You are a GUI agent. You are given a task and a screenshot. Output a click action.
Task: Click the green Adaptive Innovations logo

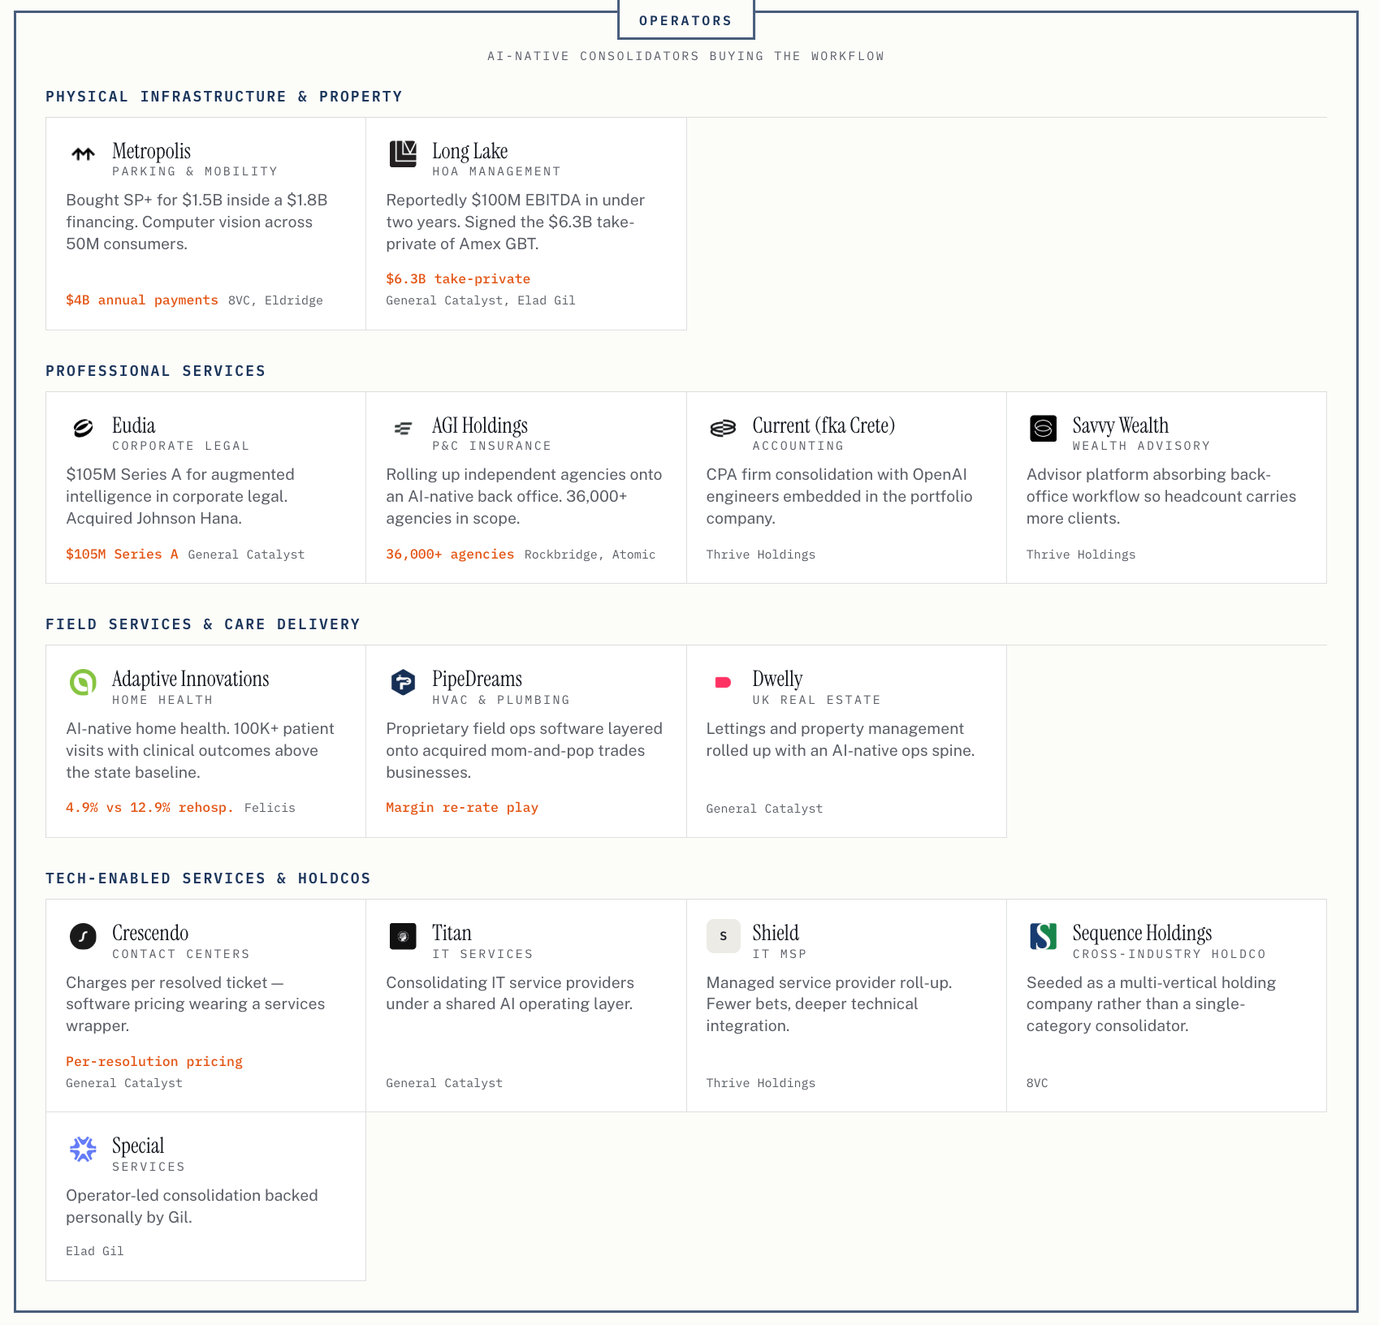click(x=83, y=682)
